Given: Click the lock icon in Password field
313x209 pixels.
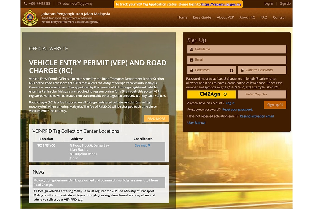Looking at the screenshot, I should (192, 70).
